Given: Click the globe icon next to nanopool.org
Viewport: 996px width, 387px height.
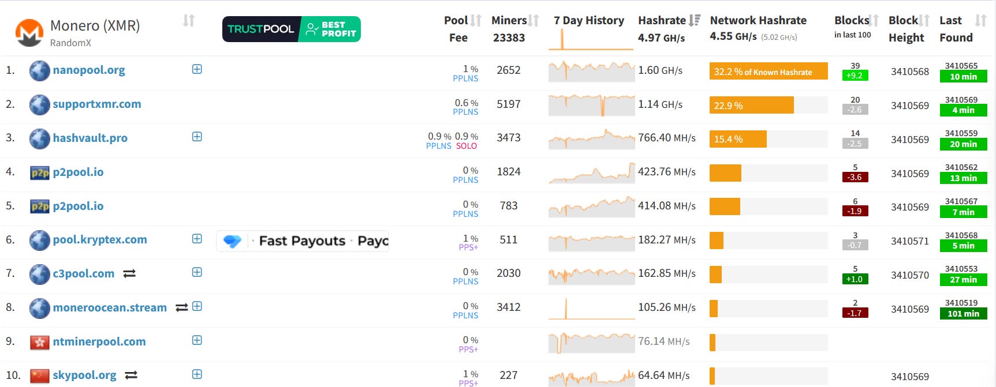Looking at the screenshot, I should [x=39, y=71].
